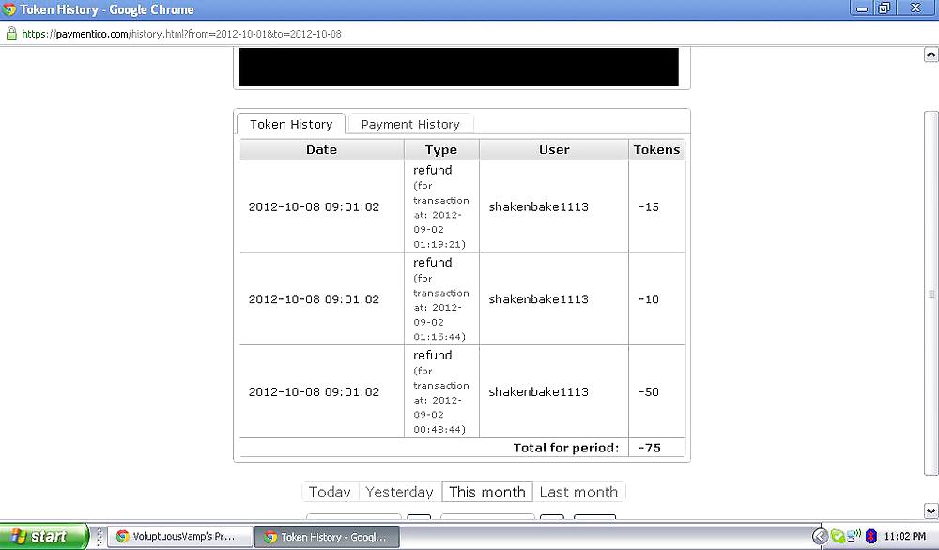939x550 pixels.
Task: Select the Token History taskbar button
Action: [x=327, y=537]
